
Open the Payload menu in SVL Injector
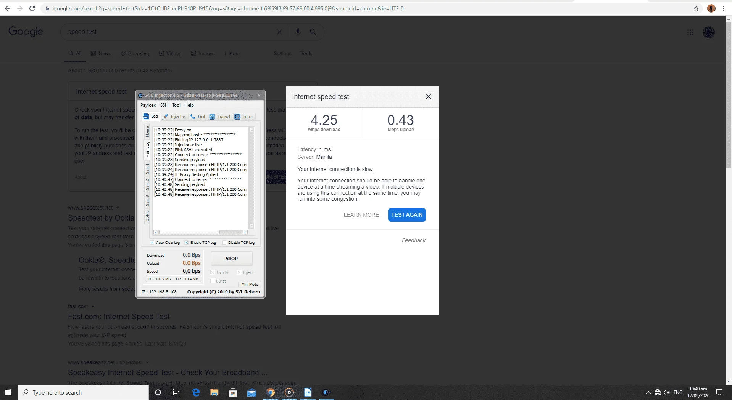148,105
